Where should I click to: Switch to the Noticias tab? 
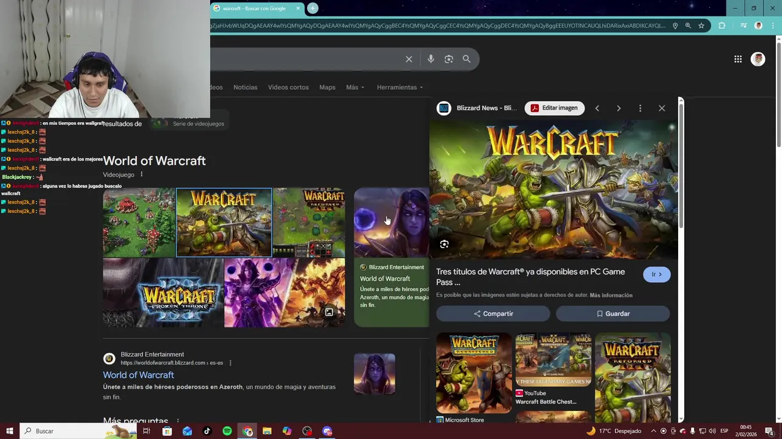click(x=246, y=87)
